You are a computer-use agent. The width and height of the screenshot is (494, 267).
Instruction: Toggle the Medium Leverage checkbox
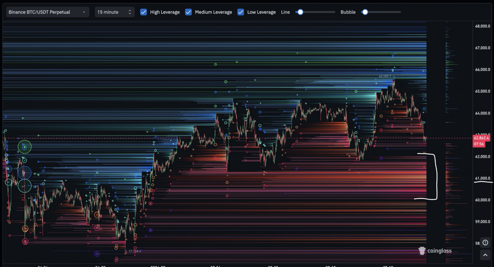coord(188,12)
